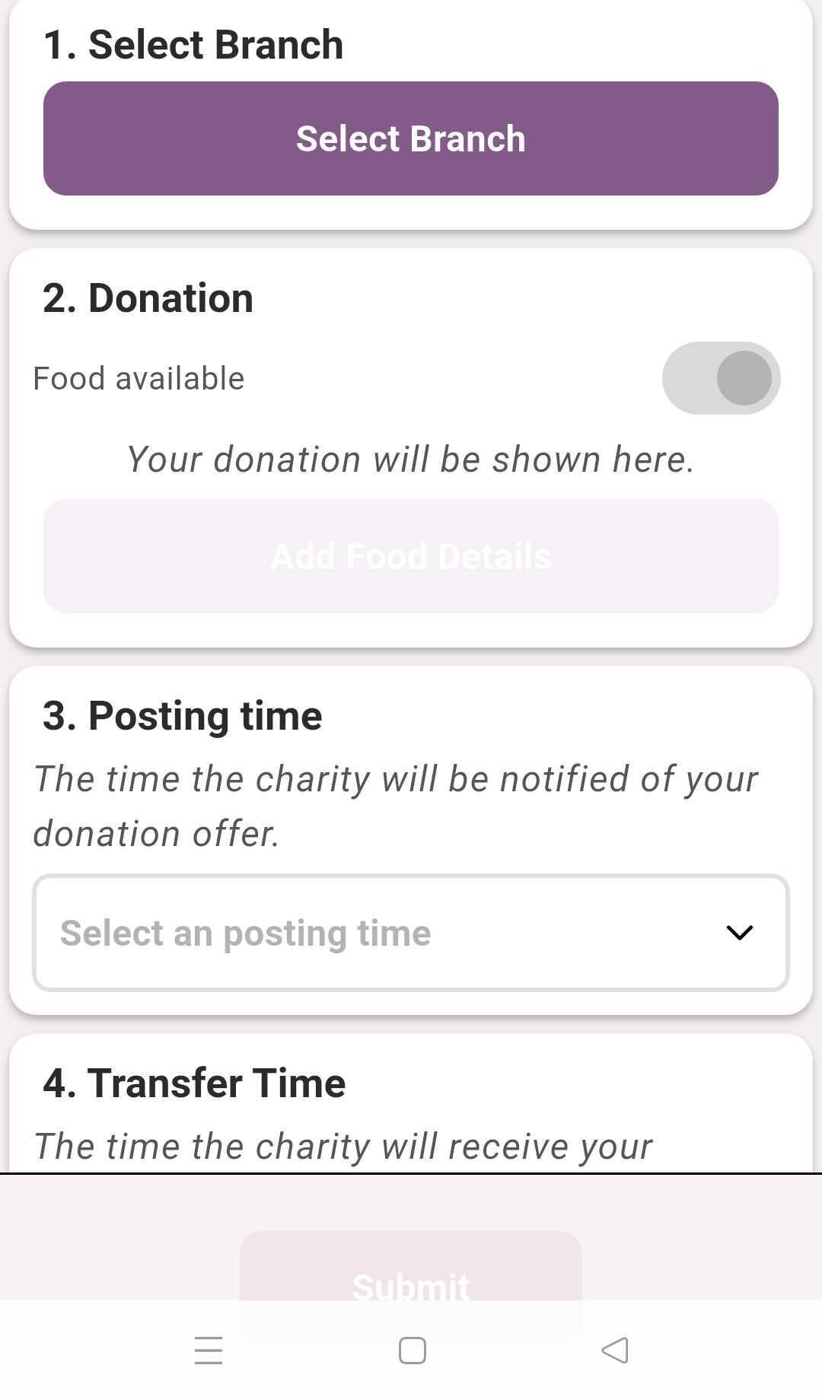The height and width of the screenshot is (1400, 822).
Task: Tap the Food available label
Action: click(x=139, y=378)
